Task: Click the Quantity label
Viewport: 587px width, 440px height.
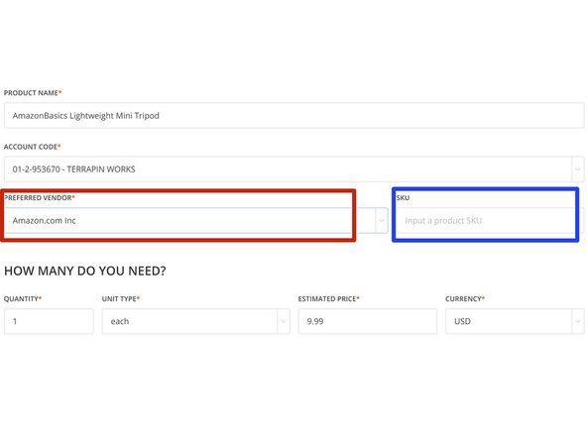Action: (x=23, y=298)
